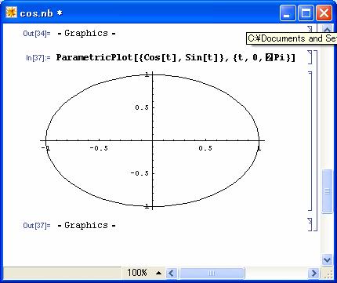Image resolution: width=337 pixels, height=283 pixels.
Task: Open the zoom level popup arrow beside 100%
Action: pyautogui.click(x=158, y=273)
